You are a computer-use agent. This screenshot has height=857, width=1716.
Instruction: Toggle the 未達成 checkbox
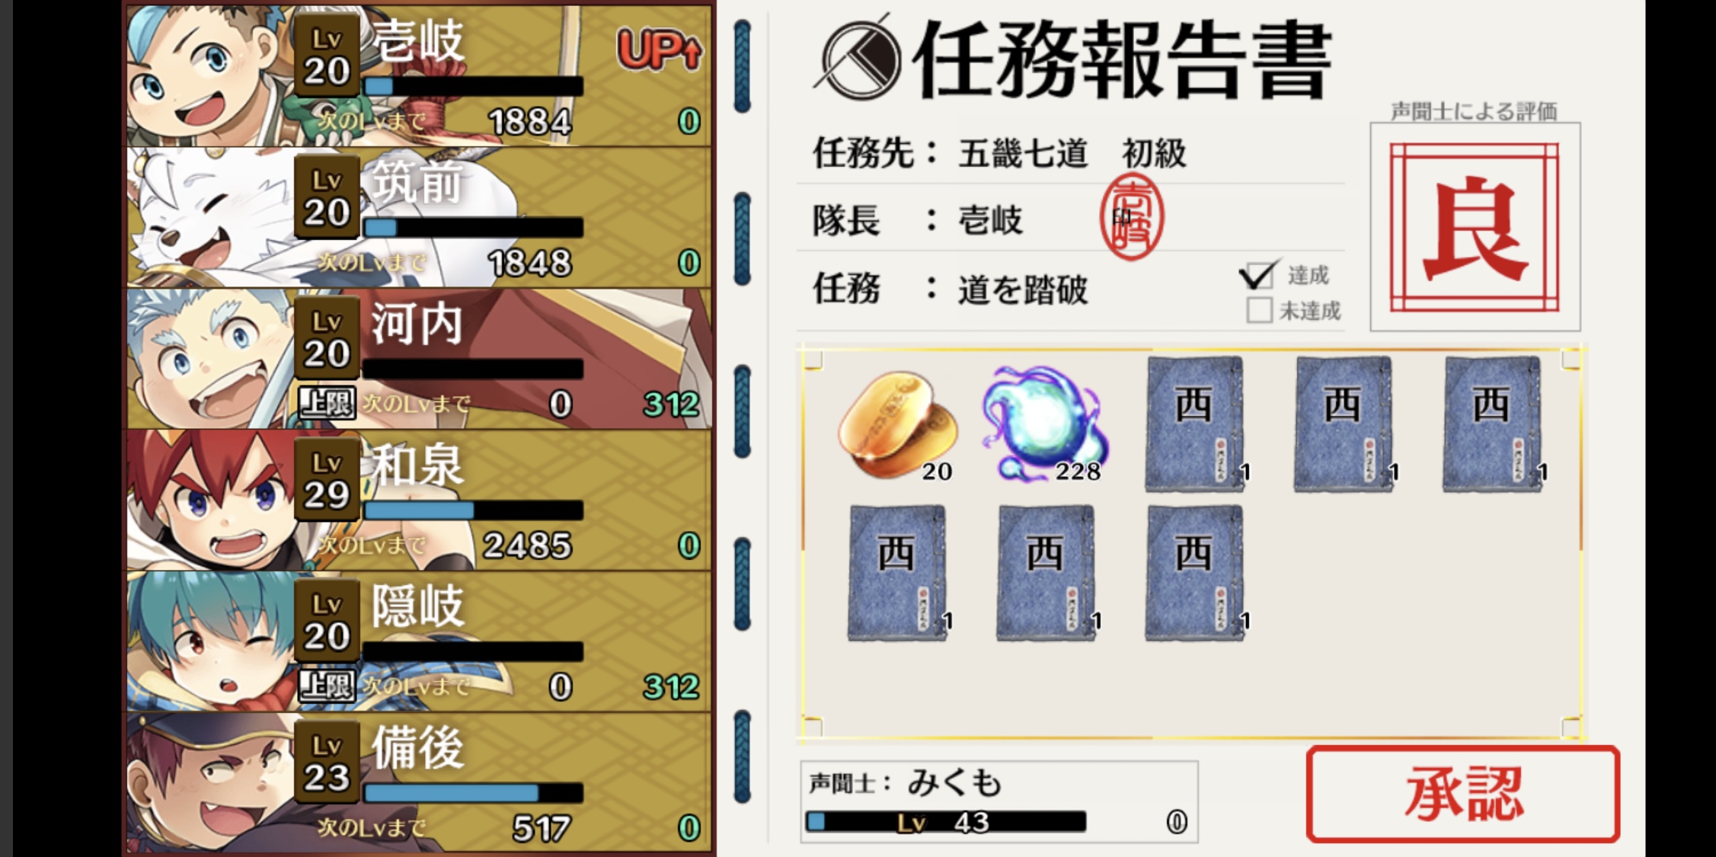1259,310
